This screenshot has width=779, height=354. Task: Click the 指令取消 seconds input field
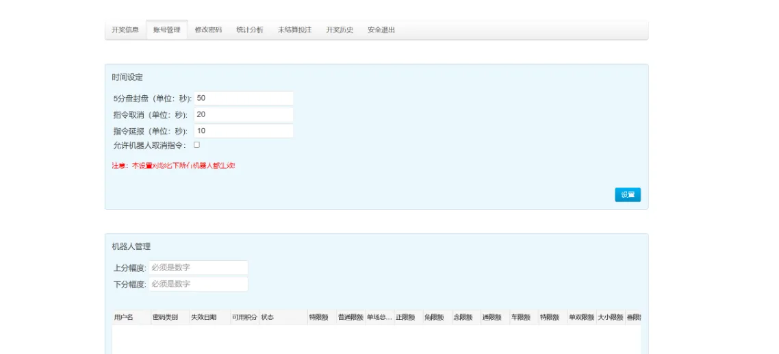click(x=244, y=115)
